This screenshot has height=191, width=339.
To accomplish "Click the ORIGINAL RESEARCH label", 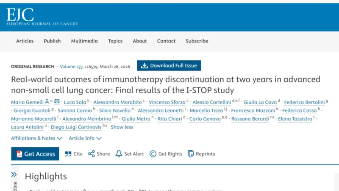I will pos(33,67).
